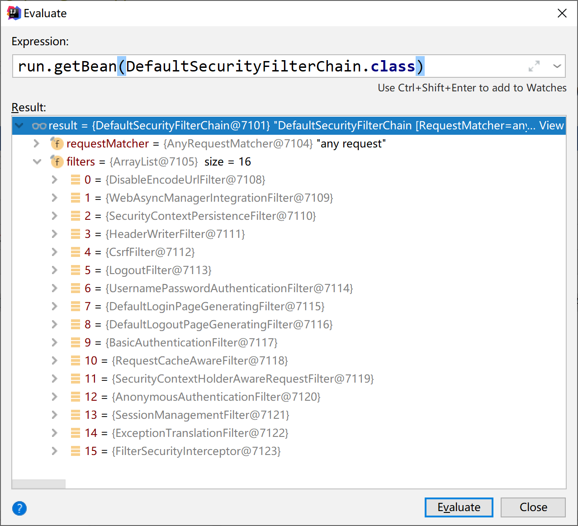Select the {LogoutFilter@7113} value text
The height and width of the screenshot is (526, 578).
pos(159,270)
